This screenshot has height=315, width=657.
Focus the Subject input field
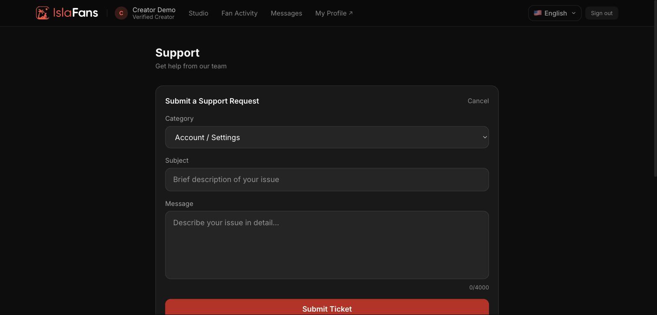tap(327, 180)
